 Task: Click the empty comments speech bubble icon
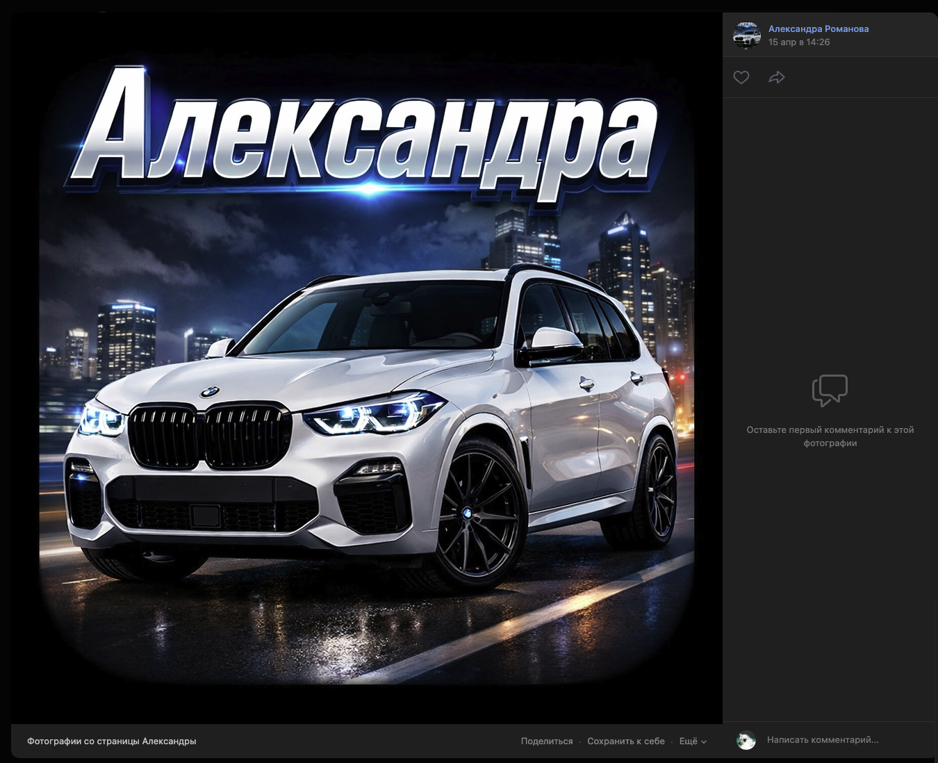(830, 391)
